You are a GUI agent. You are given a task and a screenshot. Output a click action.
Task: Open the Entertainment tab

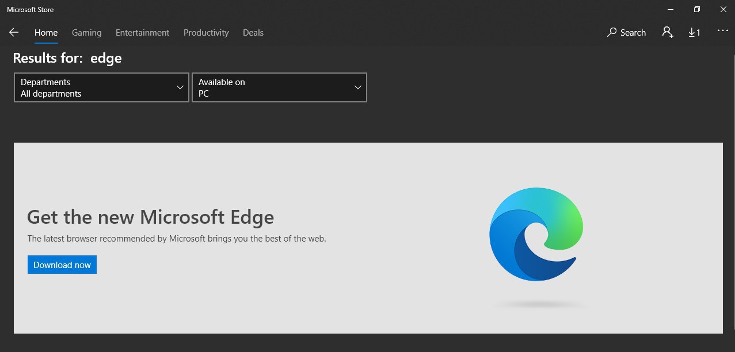[142, 33]
